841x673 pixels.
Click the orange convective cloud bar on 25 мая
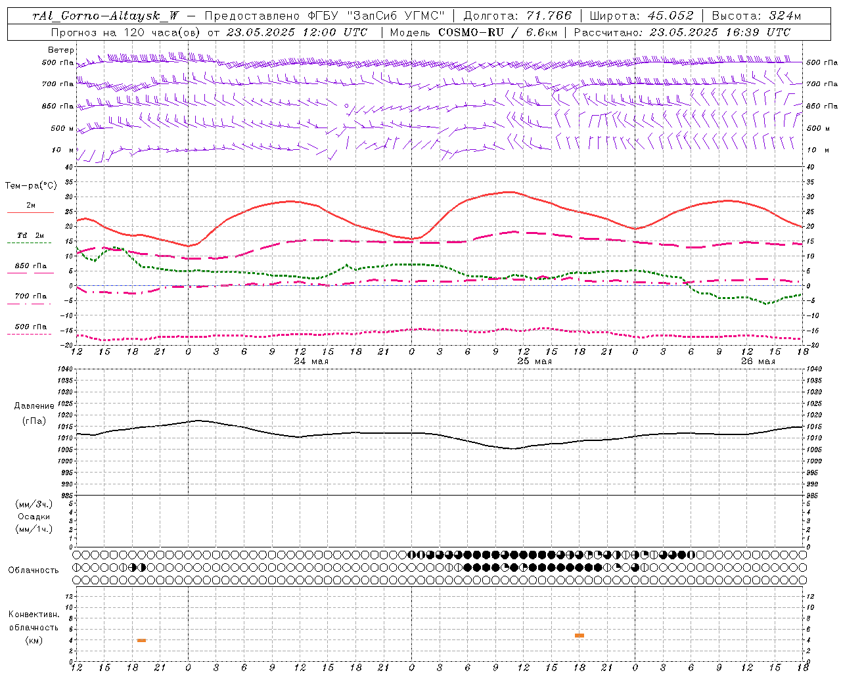(x=580, y=636)
